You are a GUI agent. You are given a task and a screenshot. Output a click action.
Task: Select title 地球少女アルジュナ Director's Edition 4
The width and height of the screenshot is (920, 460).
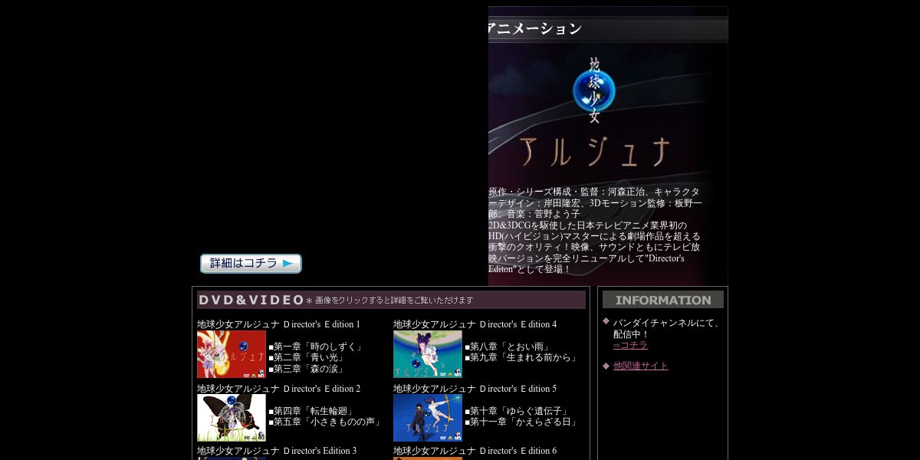[475, 324]
